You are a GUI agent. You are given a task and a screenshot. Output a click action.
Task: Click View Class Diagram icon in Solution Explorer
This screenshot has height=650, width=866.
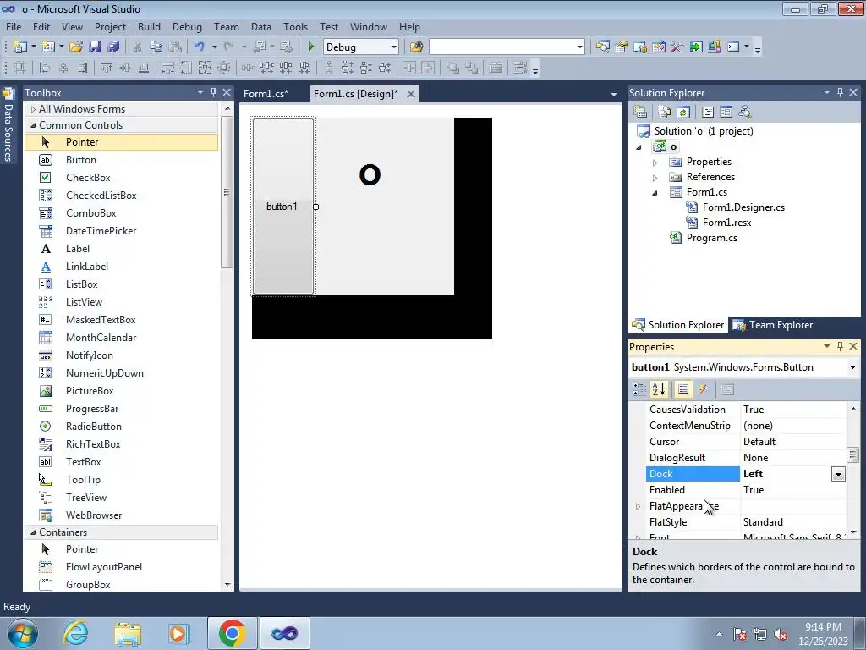click(x=744, y=113)
